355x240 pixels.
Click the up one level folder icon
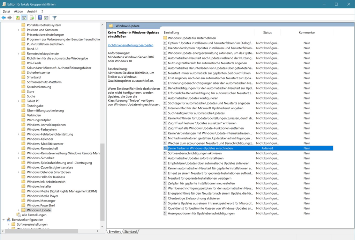tap(18, 18)
